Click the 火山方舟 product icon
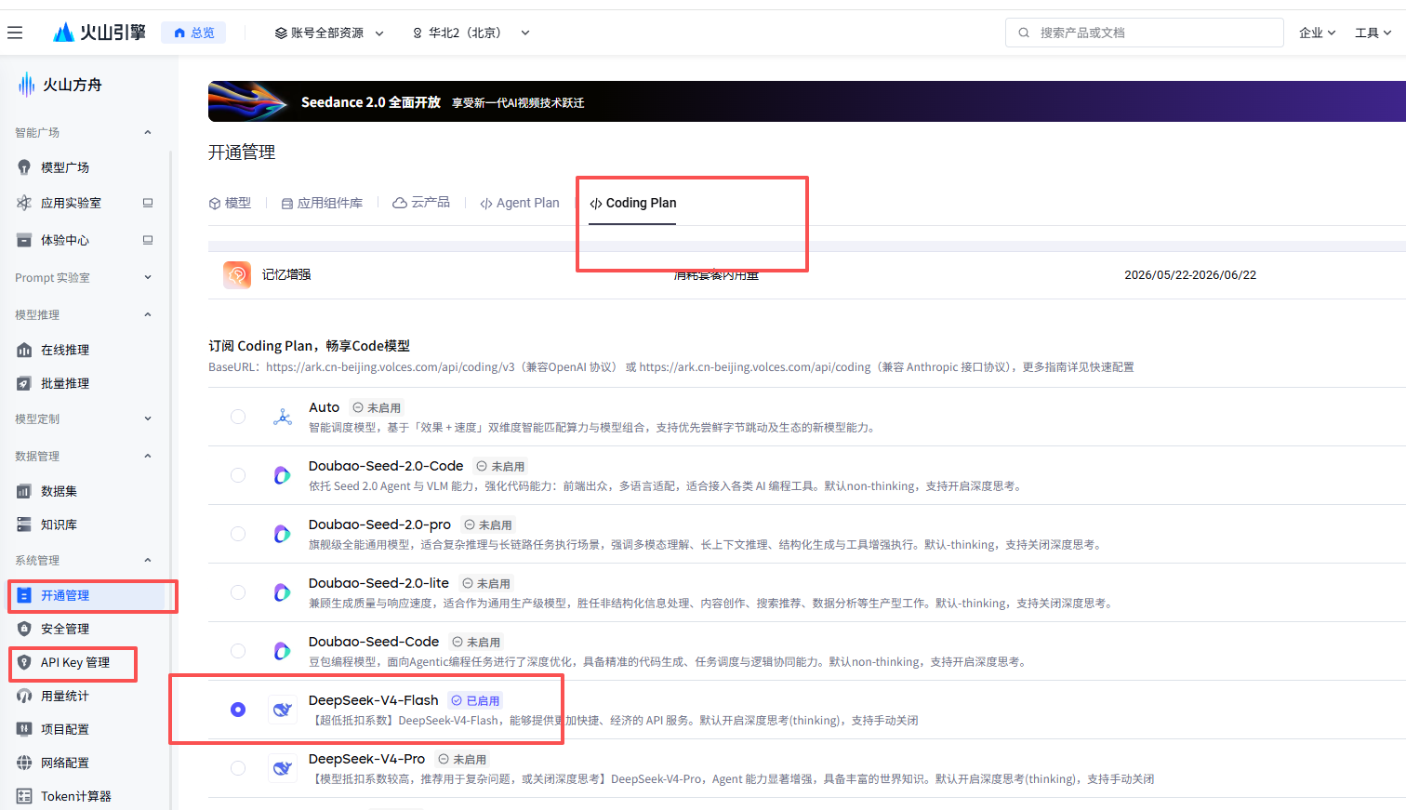Viewport: 1406px width, 810px height. coord(27,85)
